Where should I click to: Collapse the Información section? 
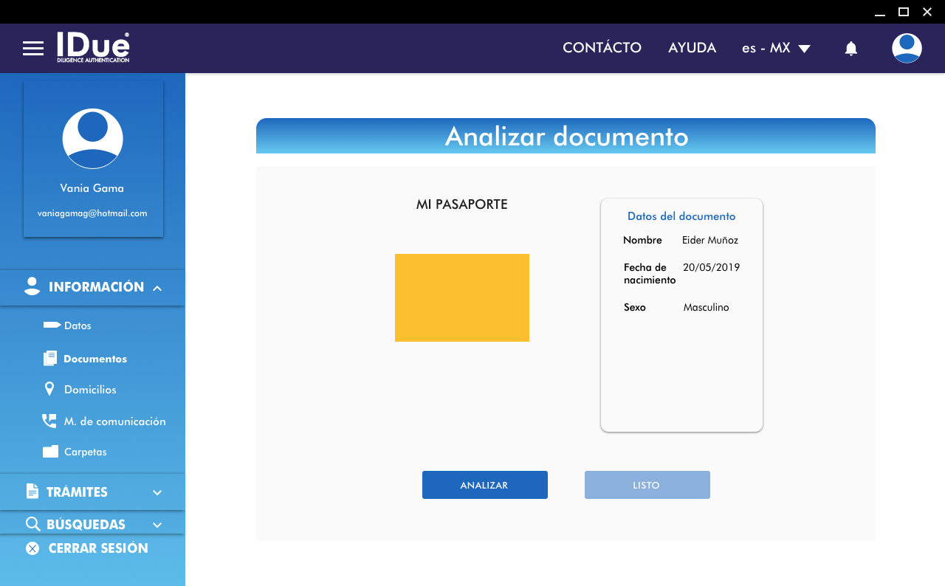coord(157,288)
